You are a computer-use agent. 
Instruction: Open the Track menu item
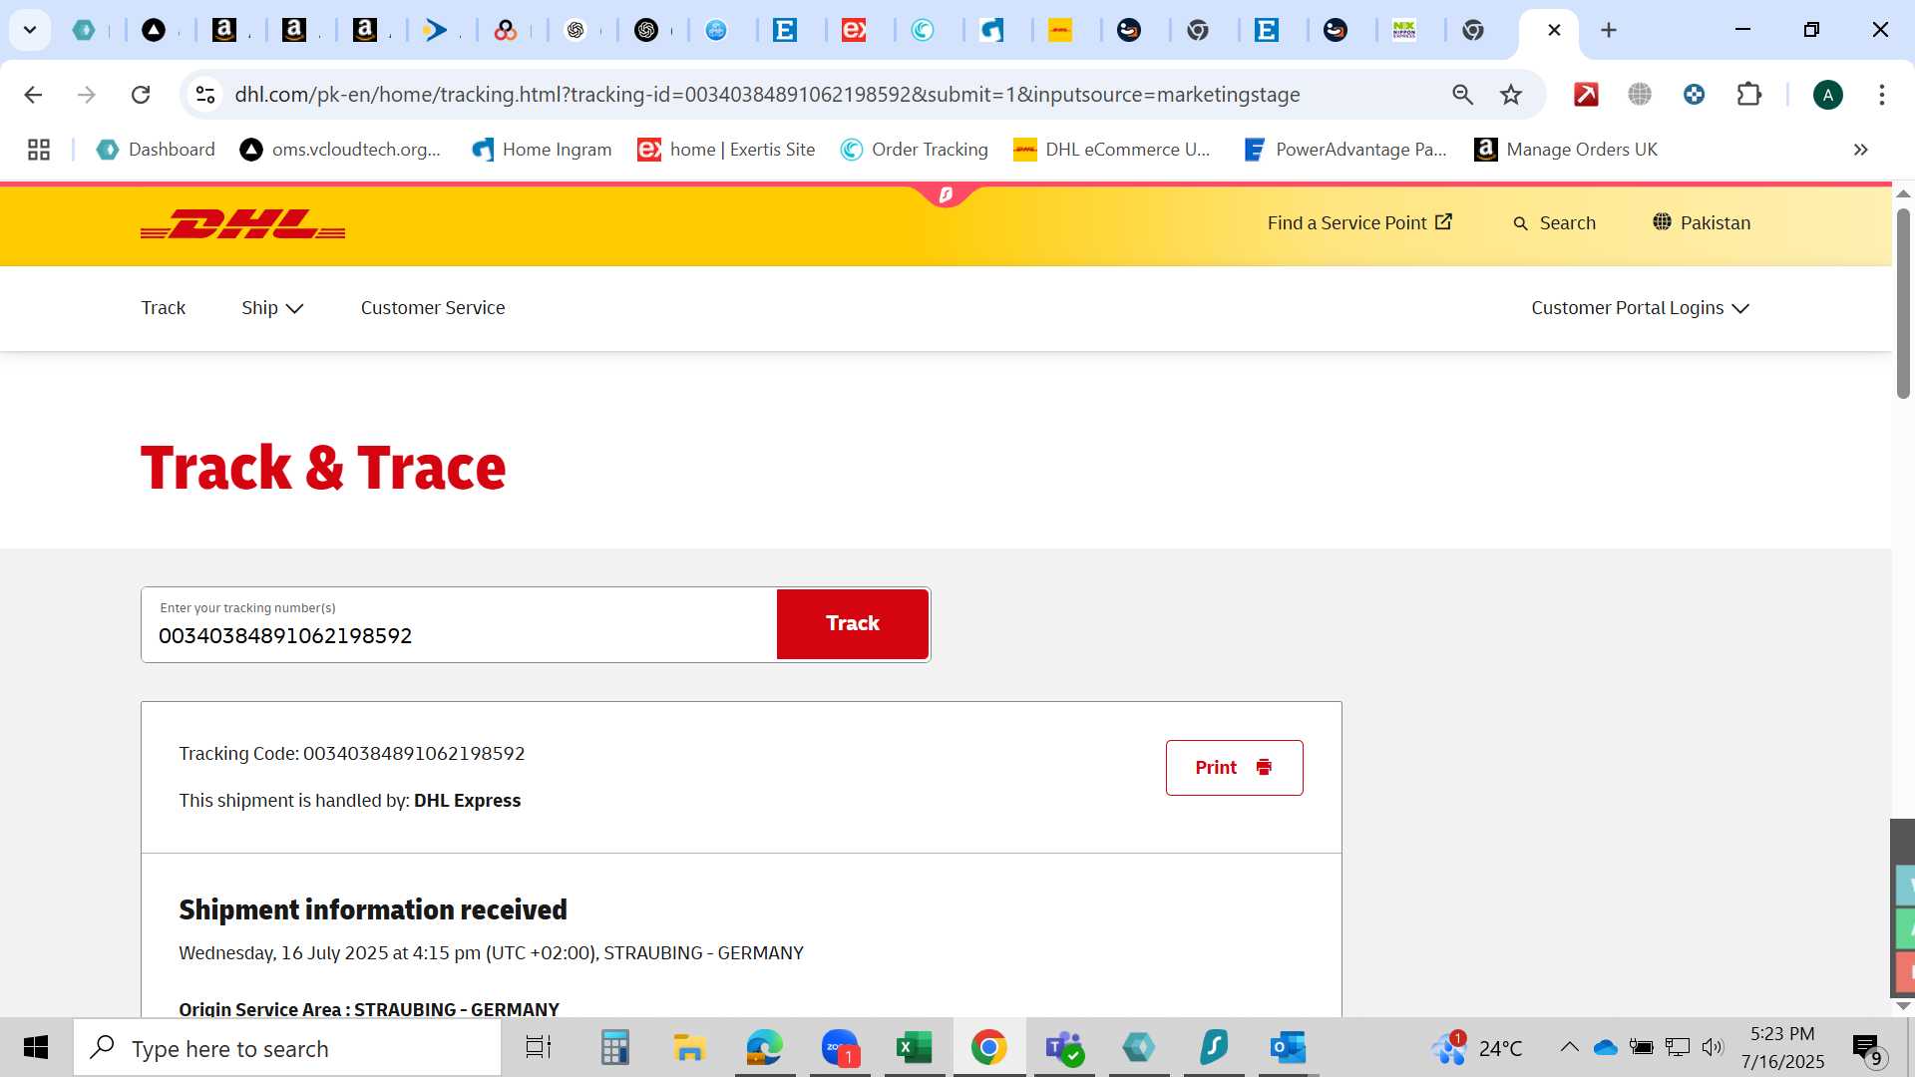point(164,308)
